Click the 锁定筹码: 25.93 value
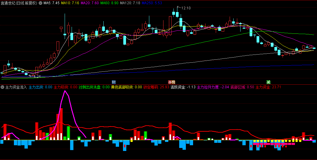Viewport: 317px width, 160px height. coord(156,87)
